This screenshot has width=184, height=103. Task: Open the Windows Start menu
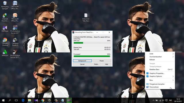pos(3,100)
